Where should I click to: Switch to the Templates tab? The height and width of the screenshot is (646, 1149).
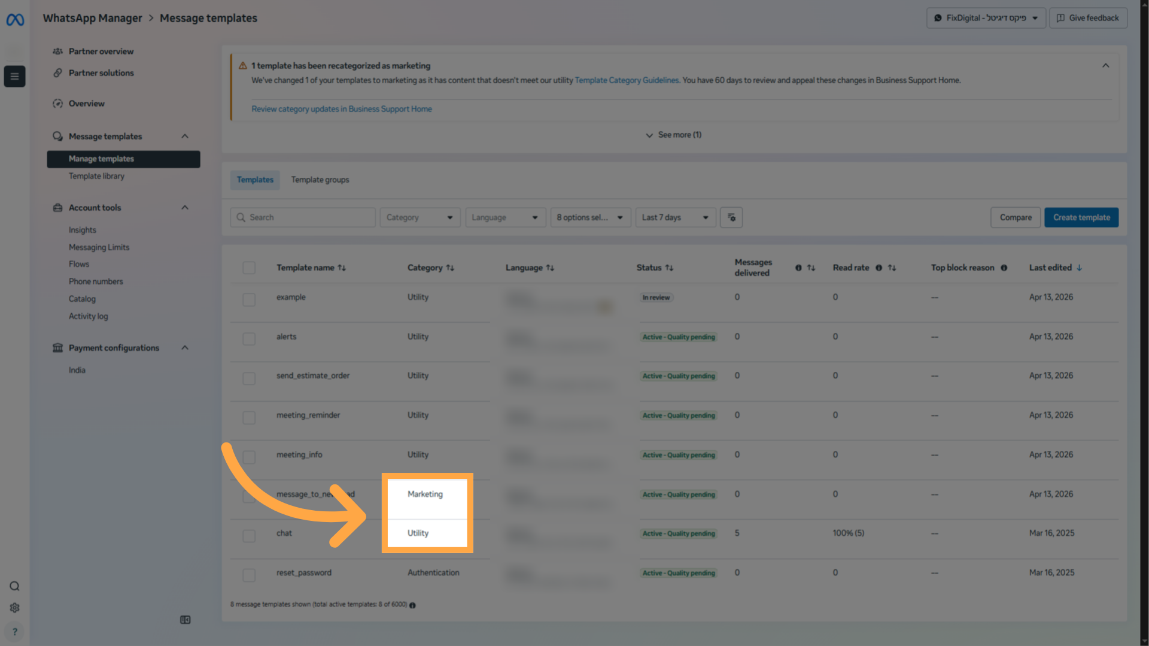(255, 180)
